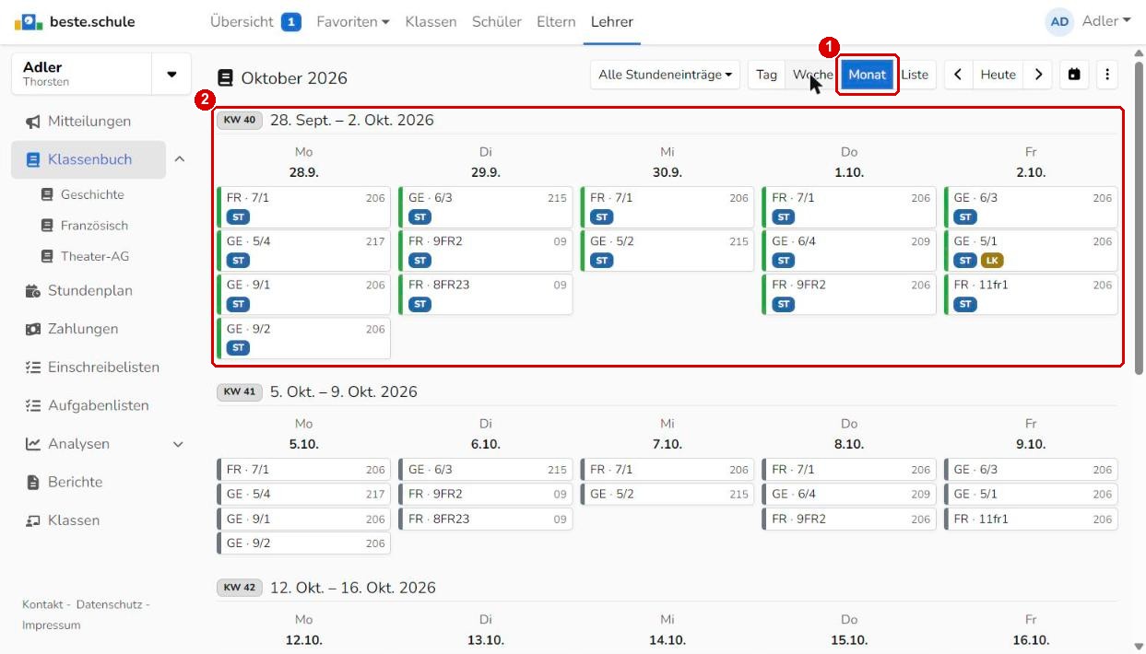
Task: Open the GE · 5/1 lesson on 2.10.
Action: (1031, 251)
